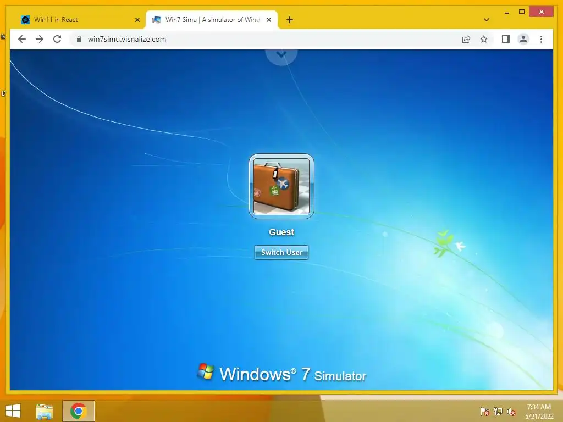Click the browser forward arrow
This screenshot has width=563, height=422.
pyautogui.click(x=40, y=39)
